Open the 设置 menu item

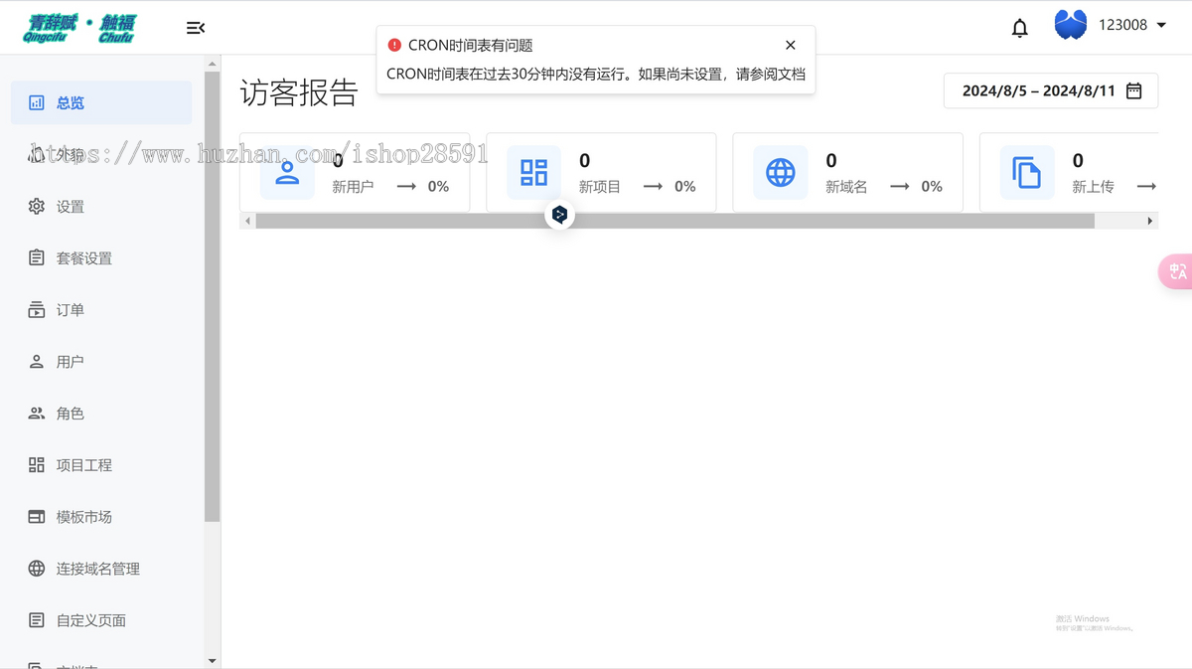coord(101,207)
